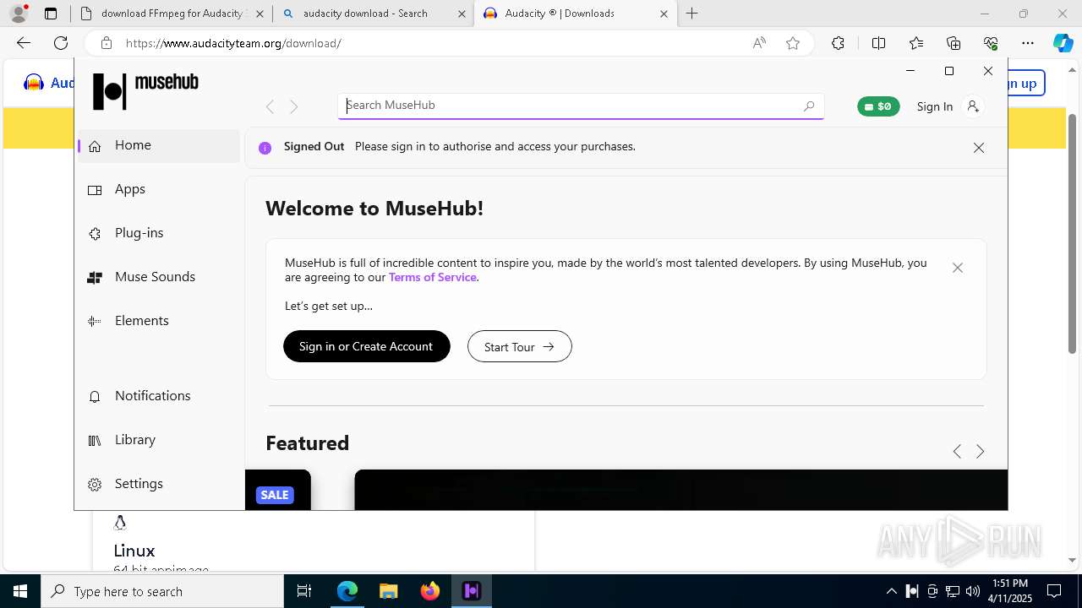
Task: Open Firefox from the taskbar
Action: [430, 591]
